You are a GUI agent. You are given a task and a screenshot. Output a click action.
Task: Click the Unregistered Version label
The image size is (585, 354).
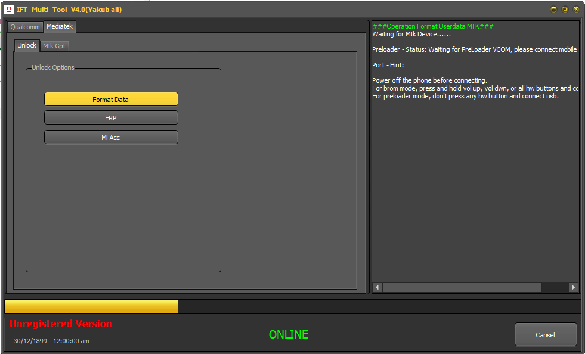coord(60,324)
